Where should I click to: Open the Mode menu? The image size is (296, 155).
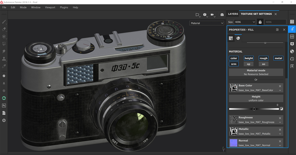point(23,7)
